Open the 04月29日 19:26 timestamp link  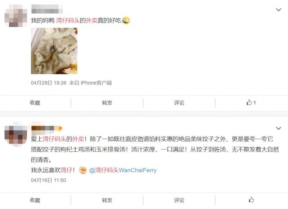[49, 83]
